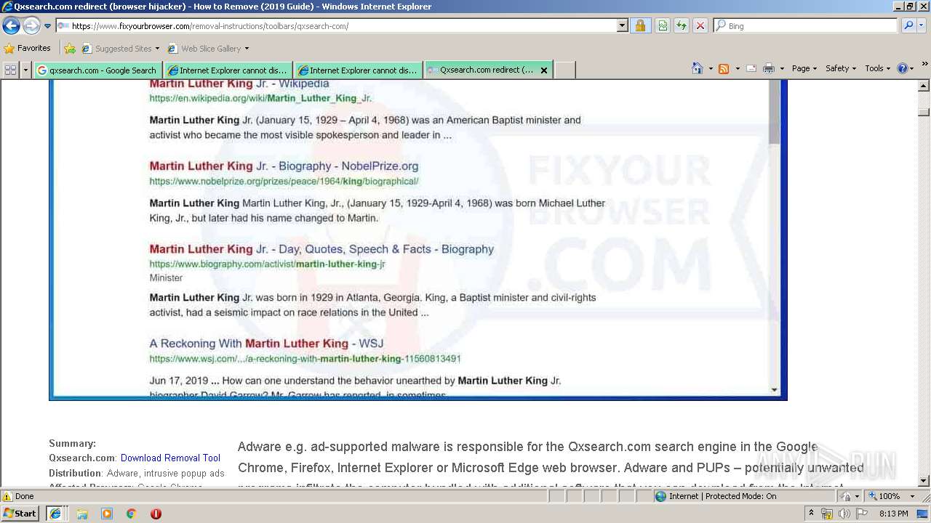
Task: Open the Web Slice Gallery link
Action: 208,49
